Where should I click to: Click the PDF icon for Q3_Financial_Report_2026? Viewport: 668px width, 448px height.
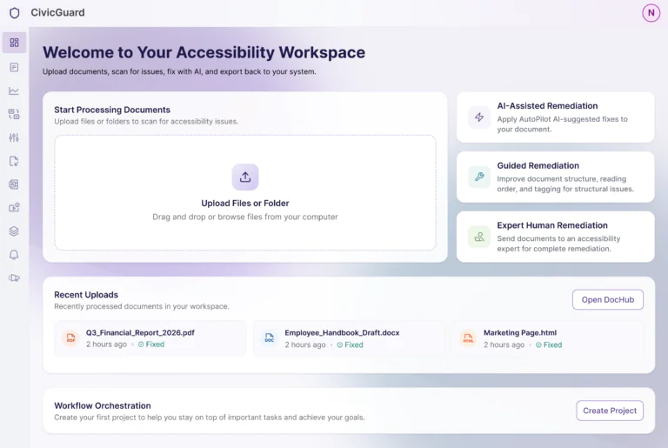[70, 338]
